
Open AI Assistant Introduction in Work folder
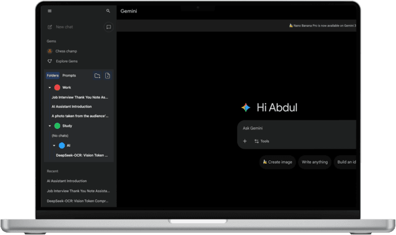tap(72, 107)
